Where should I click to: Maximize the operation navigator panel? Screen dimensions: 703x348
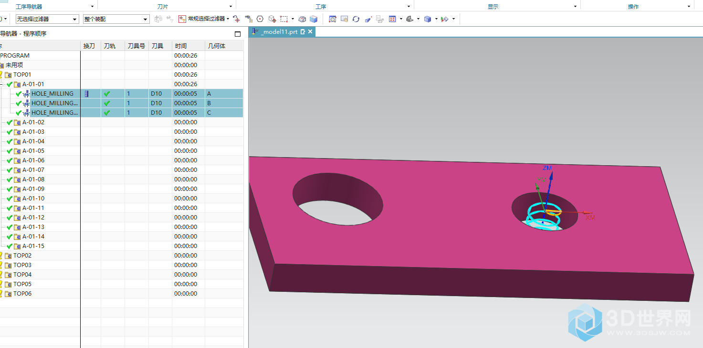point(238,34)
